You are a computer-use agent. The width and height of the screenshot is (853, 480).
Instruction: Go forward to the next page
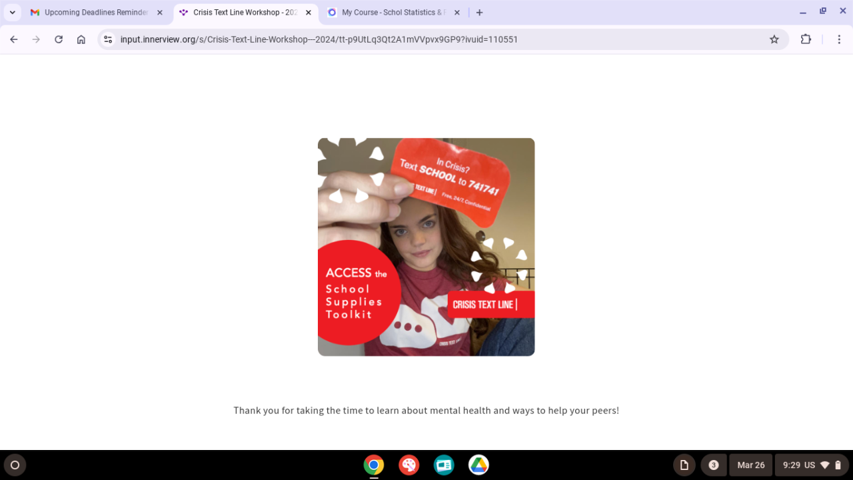(36, 39)
